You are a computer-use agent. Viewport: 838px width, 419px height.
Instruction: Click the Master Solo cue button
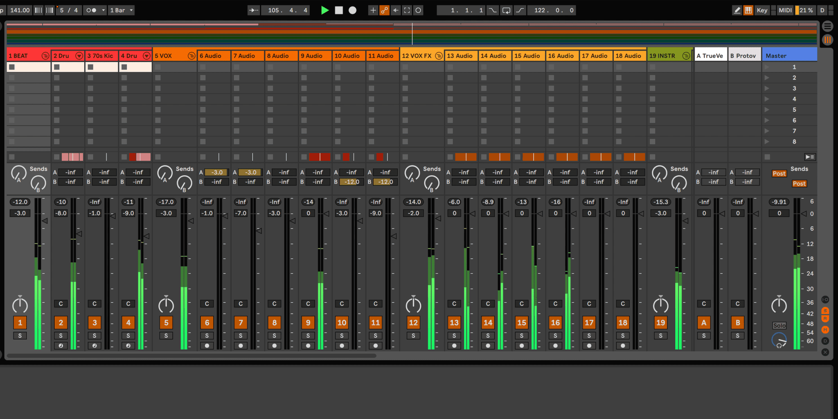[779, 325]
